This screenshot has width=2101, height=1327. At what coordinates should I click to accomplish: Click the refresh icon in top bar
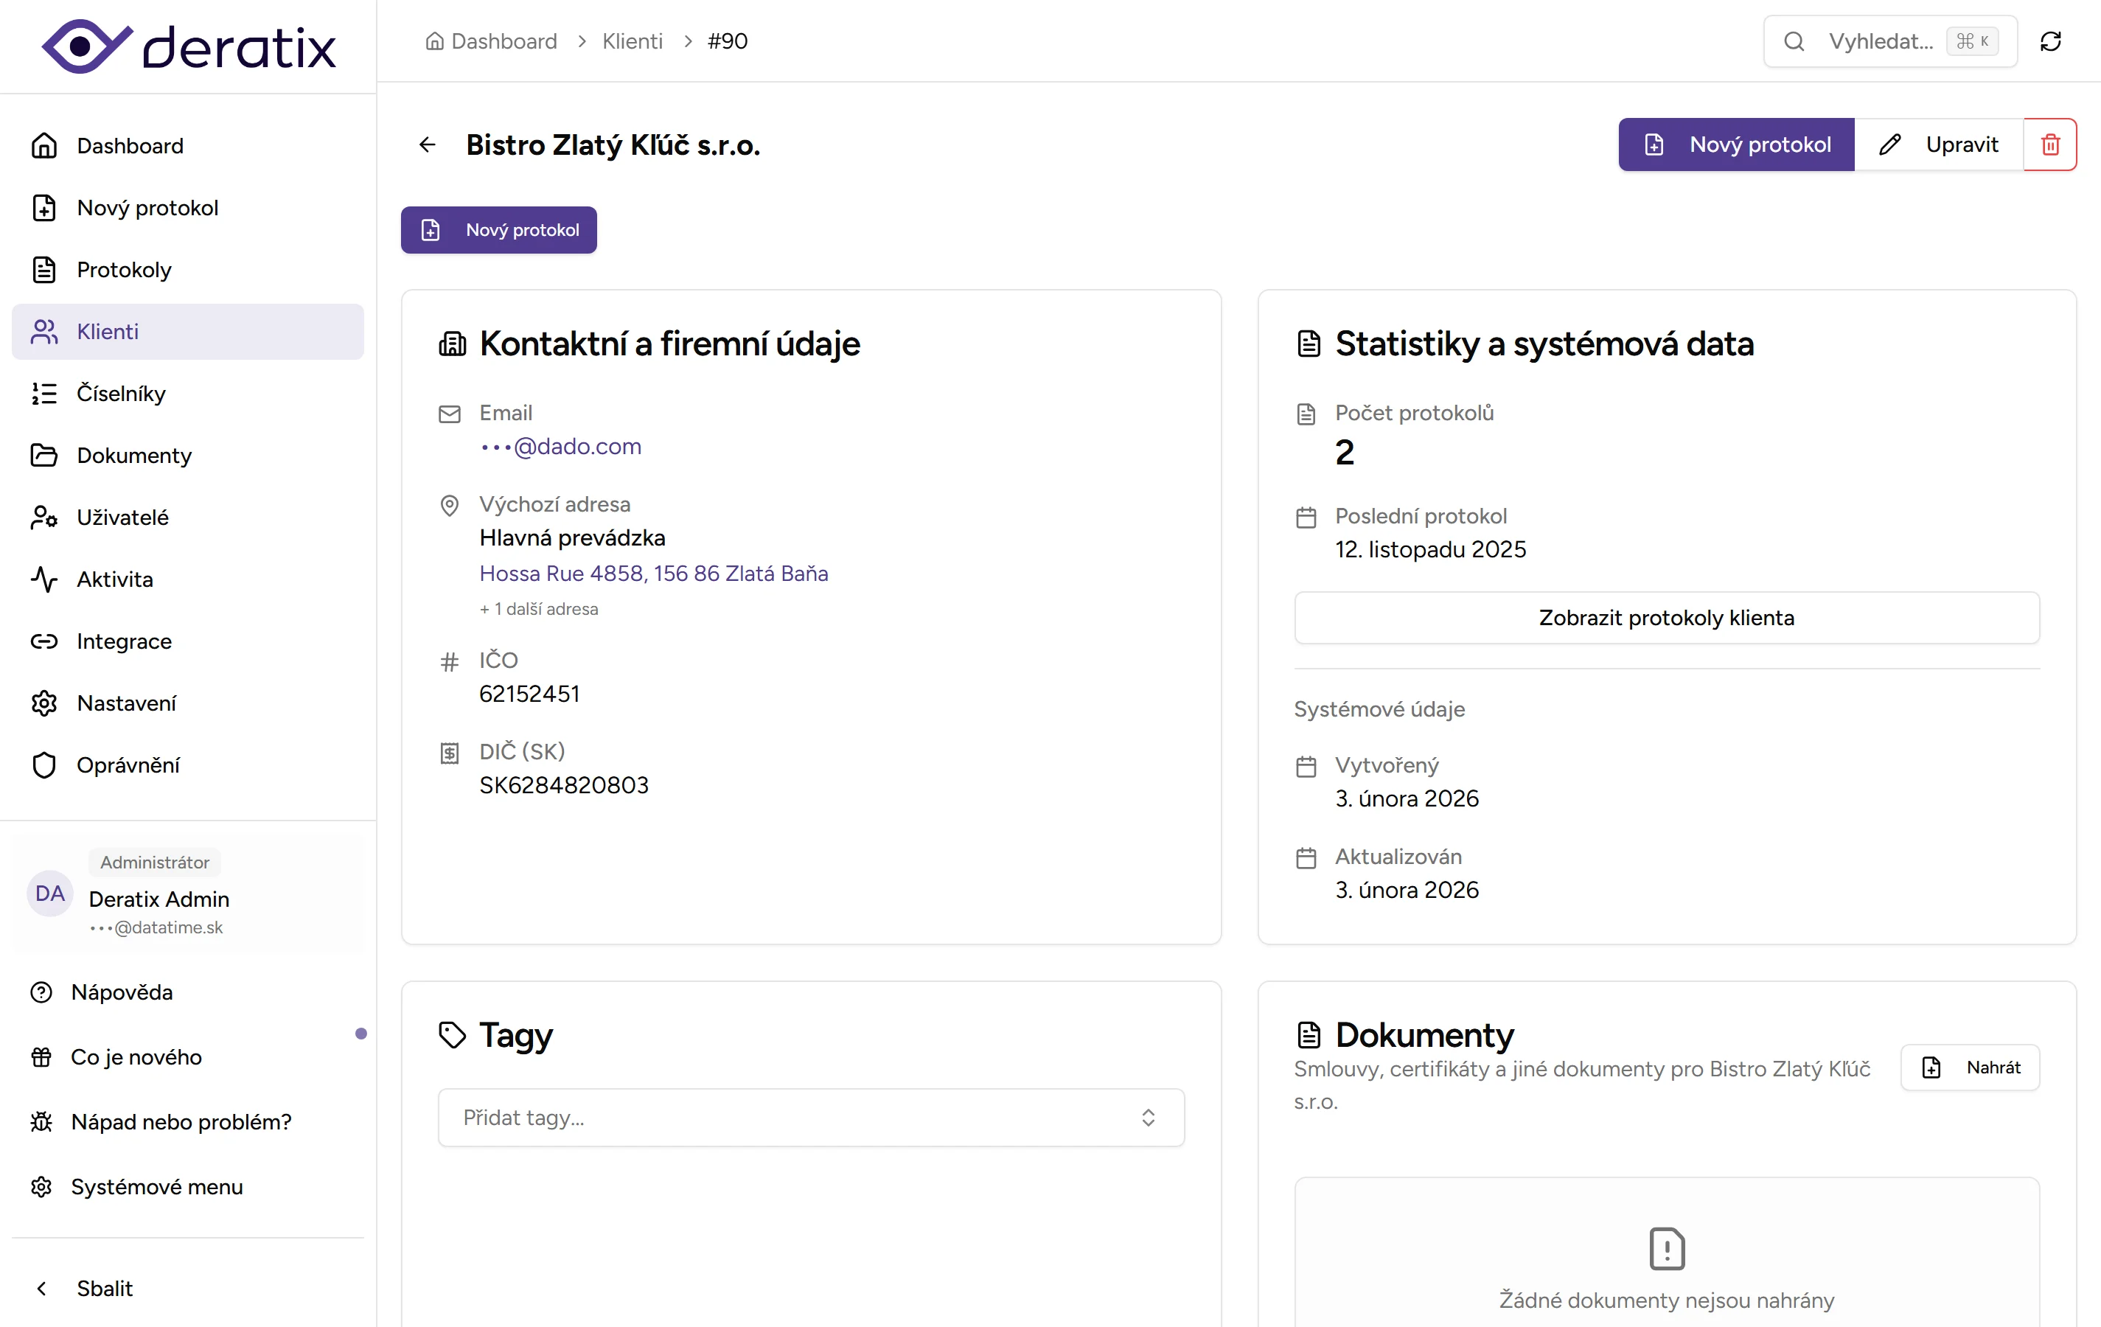click(x=2050, y=41)
